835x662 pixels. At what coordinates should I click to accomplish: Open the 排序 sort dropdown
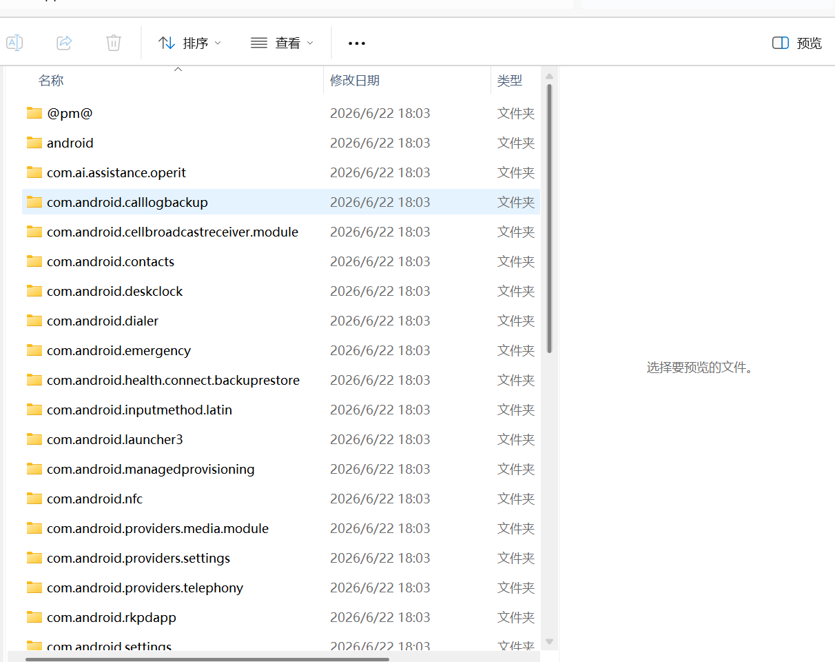pos(189,43)
